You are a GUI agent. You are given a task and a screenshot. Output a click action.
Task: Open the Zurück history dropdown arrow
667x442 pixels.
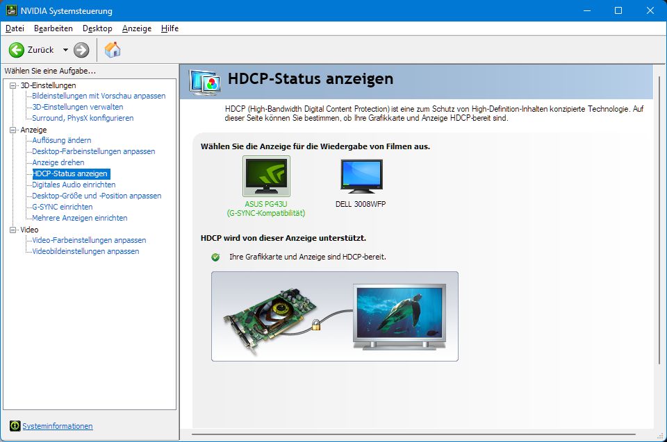(65, 50)
